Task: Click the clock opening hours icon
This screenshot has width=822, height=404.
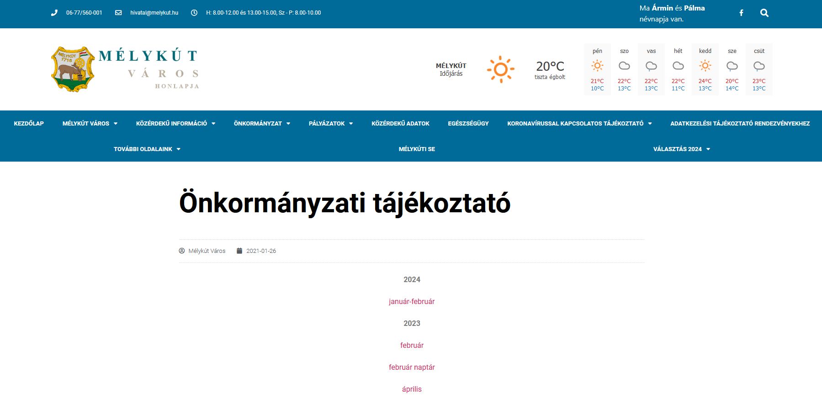Action: point(194,13)
